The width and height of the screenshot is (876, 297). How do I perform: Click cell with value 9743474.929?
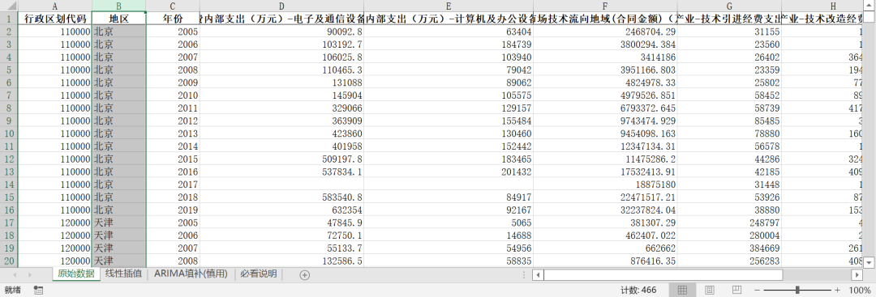pos(605,121)
